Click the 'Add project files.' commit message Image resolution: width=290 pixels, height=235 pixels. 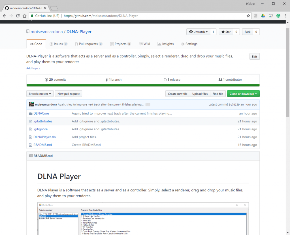tap(84, 137)
